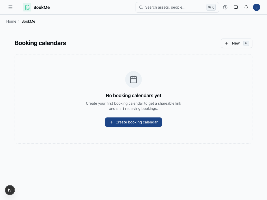
Task: Click the plus icon on New button
Action: point(226,43)
